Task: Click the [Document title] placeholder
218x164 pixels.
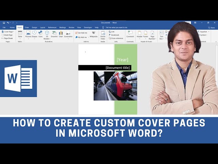Action: pos(118,68)
